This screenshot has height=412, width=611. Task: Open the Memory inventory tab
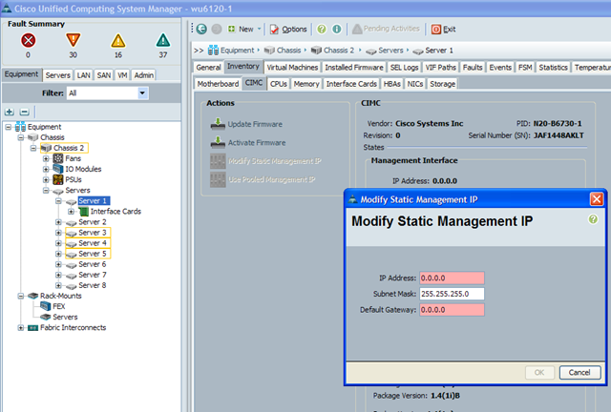(306, 84)
